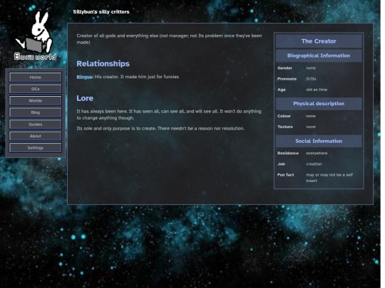Click the Biographical Information header
This screenshot has height=288, width=385.
(x=319, y=55)
